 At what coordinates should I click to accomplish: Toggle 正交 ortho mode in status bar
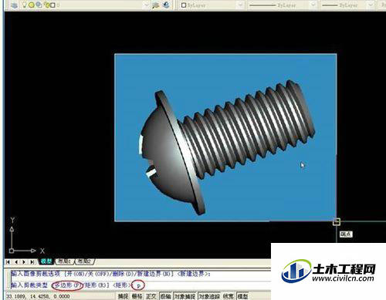[x=151, y=296]
